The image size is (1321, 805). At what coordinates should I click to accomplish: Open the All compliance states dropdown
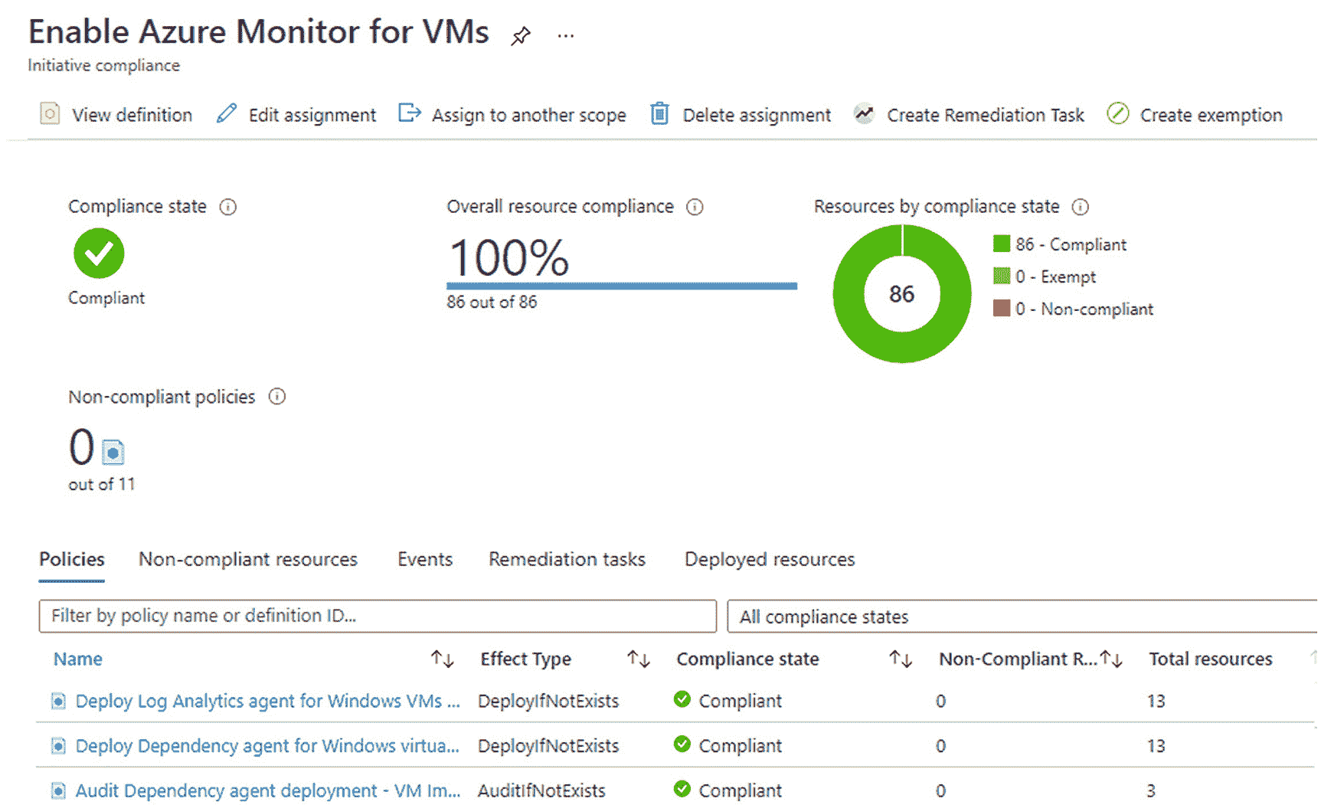tap(1022, 617)
